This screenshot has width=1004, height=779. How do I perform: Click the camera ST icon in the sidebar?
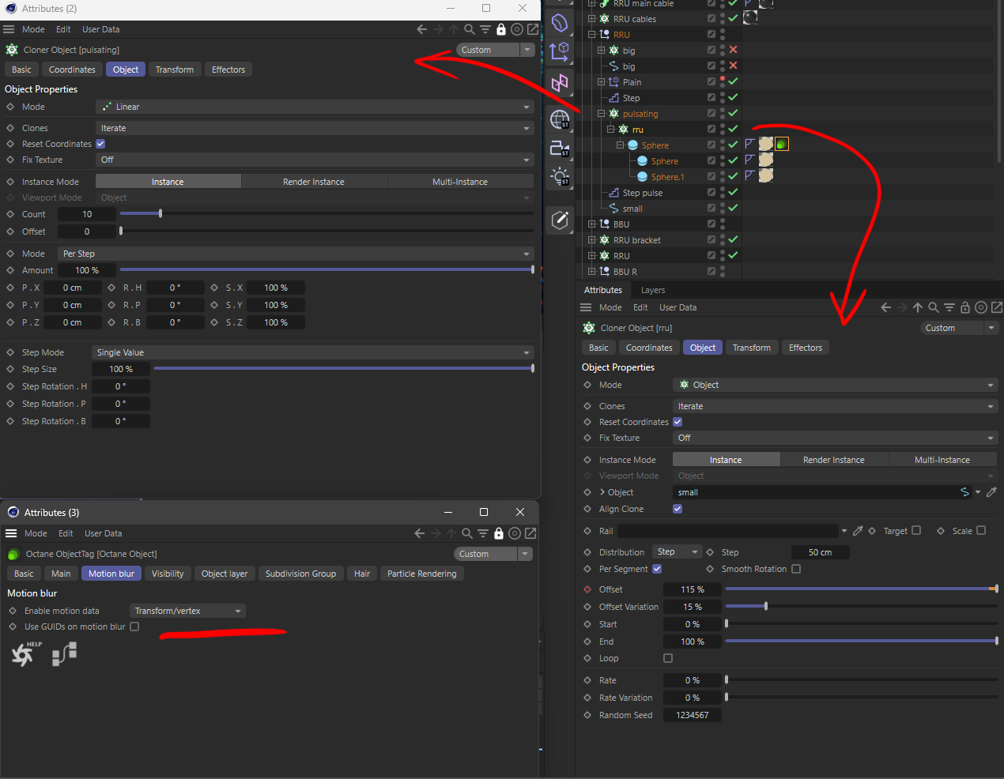[x=560, y=148]
